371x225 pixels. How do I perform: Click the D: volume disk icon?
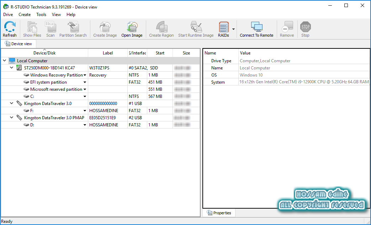(x=26, y=125)
